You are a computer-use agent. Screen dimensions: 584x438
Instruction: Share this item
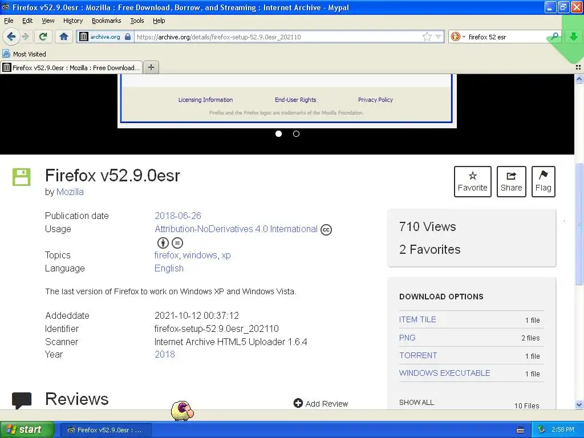(512, 181)
